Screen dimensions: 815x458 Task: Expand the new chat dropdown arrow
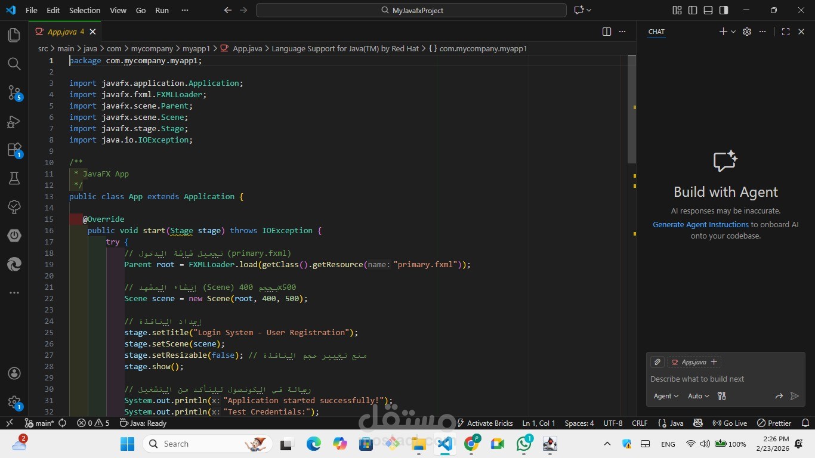pos(733,32)
